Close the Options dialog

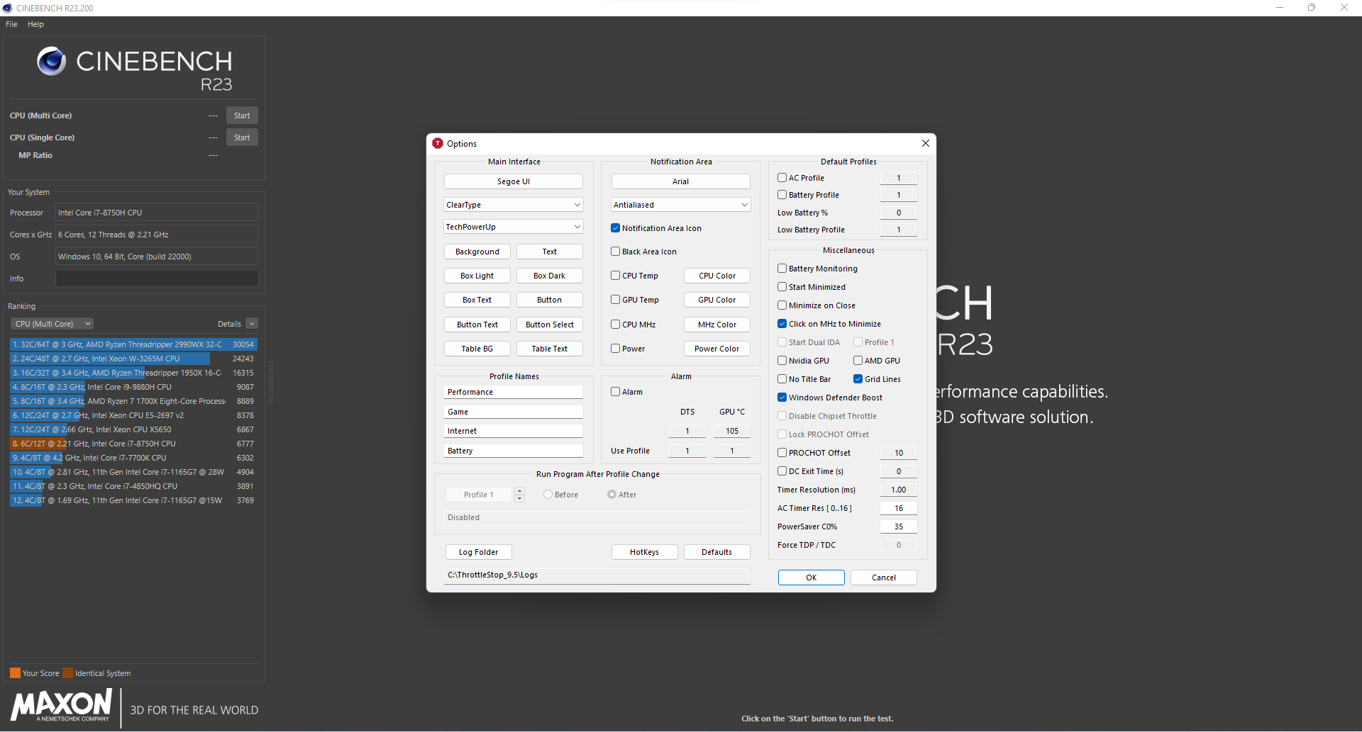coord(925,143)
